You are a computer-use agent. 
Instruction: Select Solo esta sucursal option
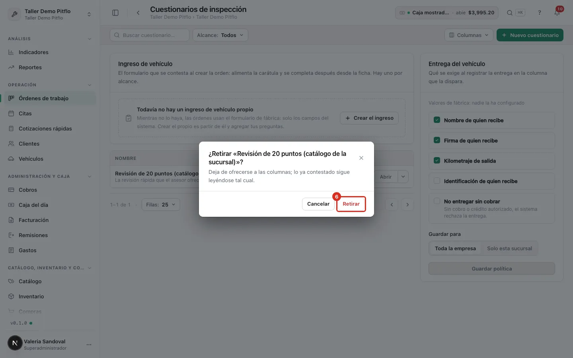pos(509,248)
